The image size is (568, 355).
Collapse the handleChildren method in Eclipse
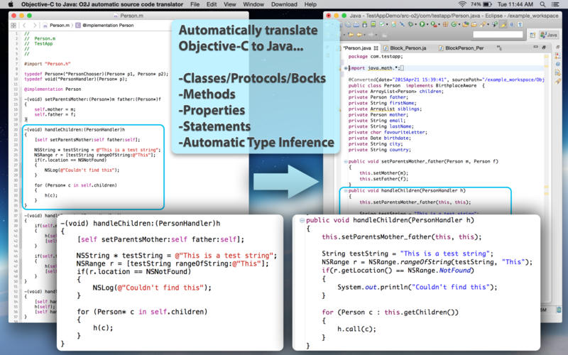pos(346,191)
